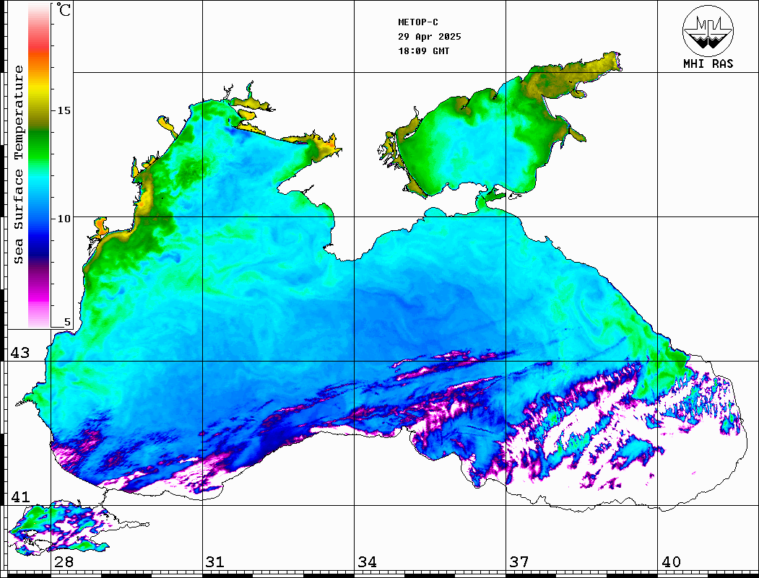The height and width of the screenshot is (578, 759).
Task: Click longitude label 34
Action: (x=368, y=561)
